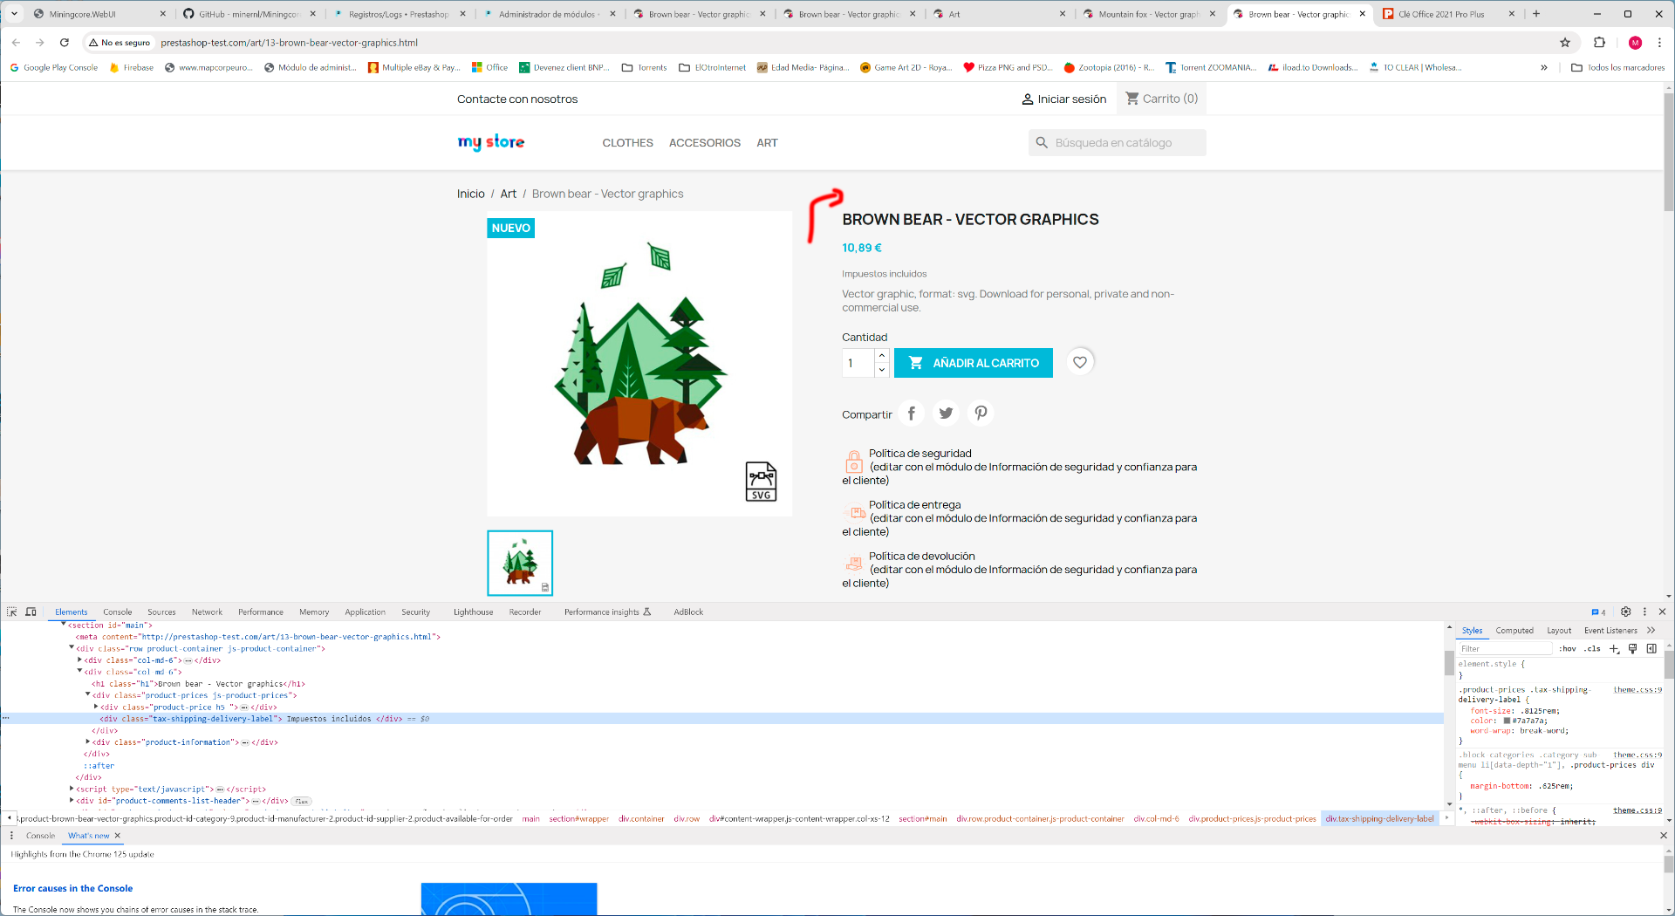Select the brown bear thumbnail image
This screenshot has width=1675, height=916.
pos(520,563)
